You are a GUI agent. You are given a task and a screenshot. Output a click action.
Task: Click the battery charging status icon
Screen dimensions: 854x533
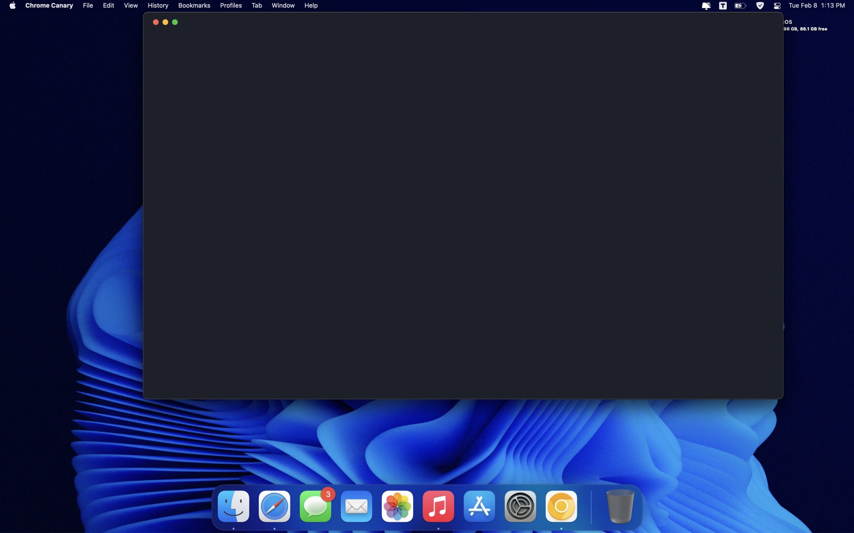(740, 6)
